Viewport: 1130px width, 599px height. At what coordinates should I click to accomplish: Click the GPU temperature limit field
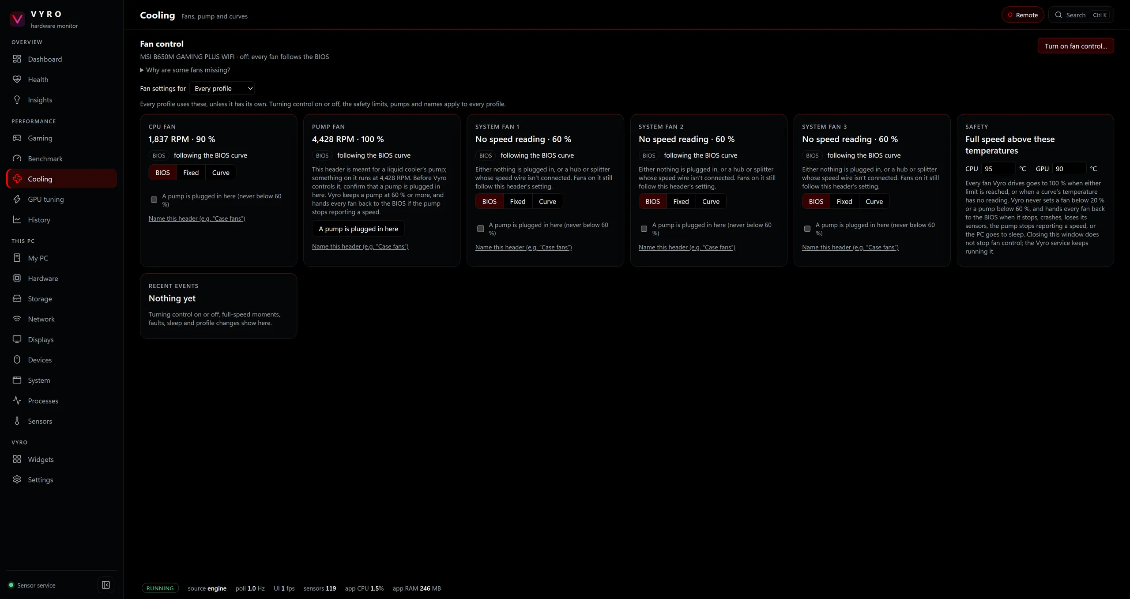(1069, 169)
